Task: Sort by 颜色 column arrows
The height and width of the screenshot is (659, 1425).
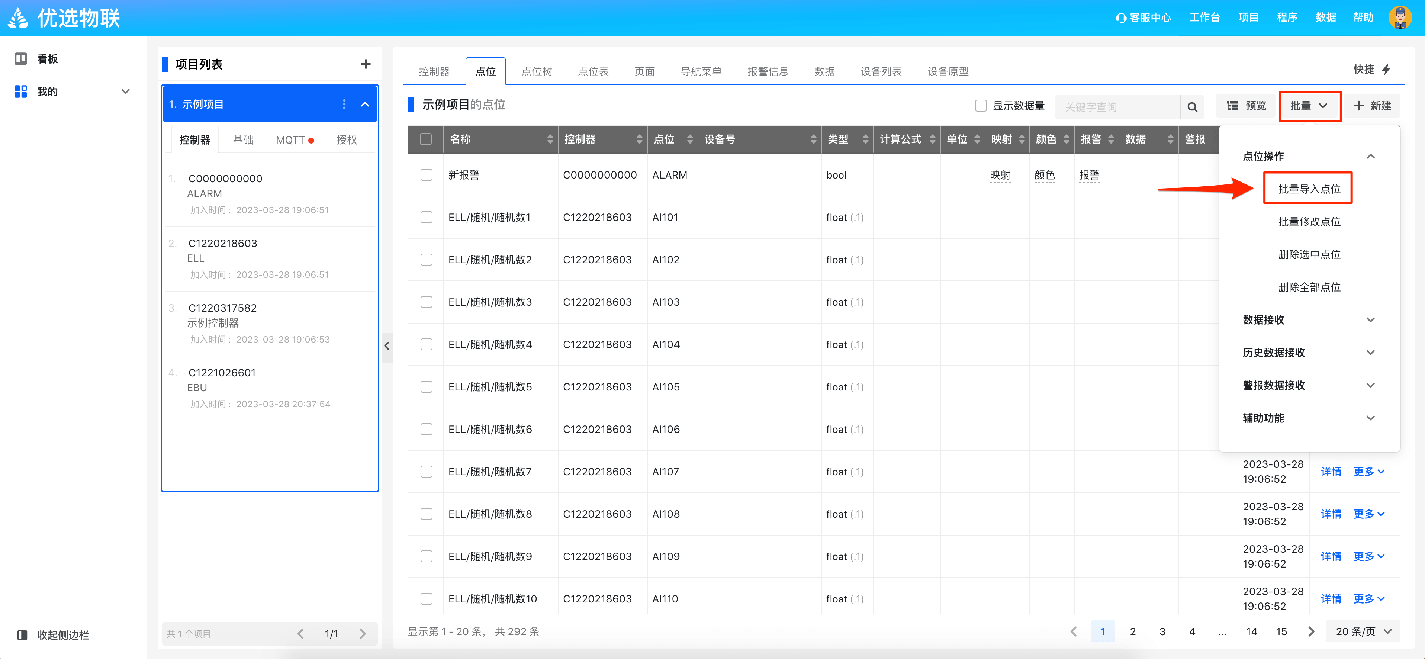Action: click(x=1066, y=139)
